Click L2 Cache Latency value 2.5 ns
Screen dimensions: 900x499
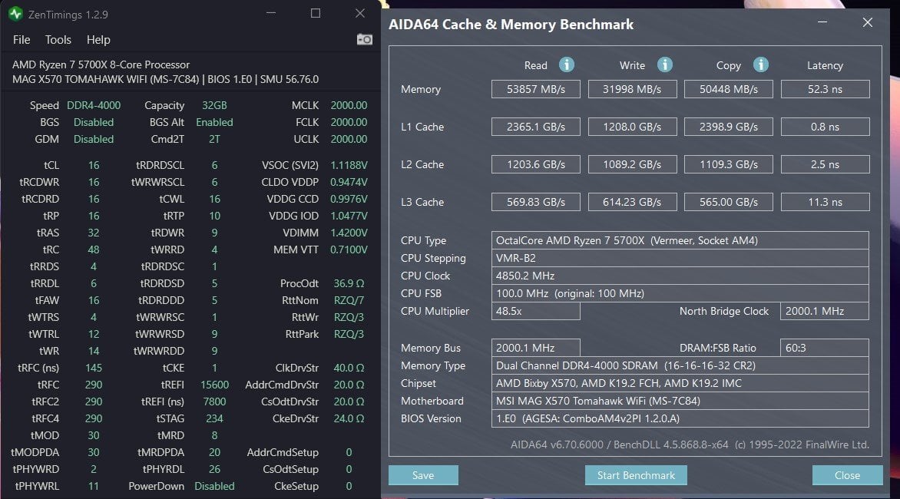pyautogui.click(x=825, y=164)
